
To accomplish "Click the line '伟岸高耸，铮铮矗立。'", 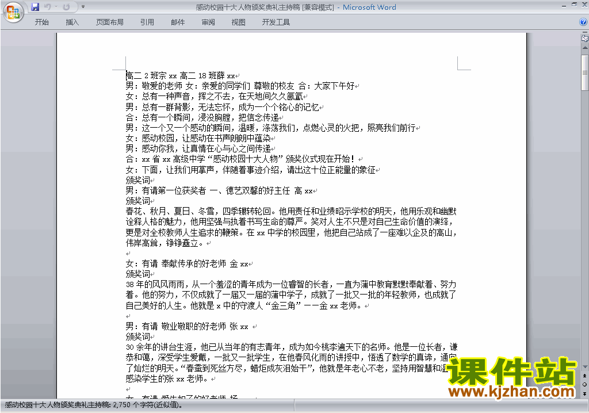I will [169, 243].
